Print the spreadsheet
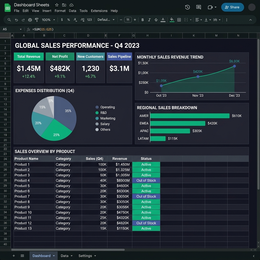Screen dimensions: 260x260 pyautogui.click(x=30, y=20)
